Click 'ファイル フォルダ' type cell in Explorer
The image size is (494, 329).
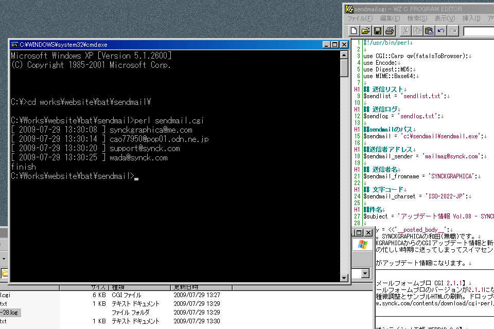point(130,313)
